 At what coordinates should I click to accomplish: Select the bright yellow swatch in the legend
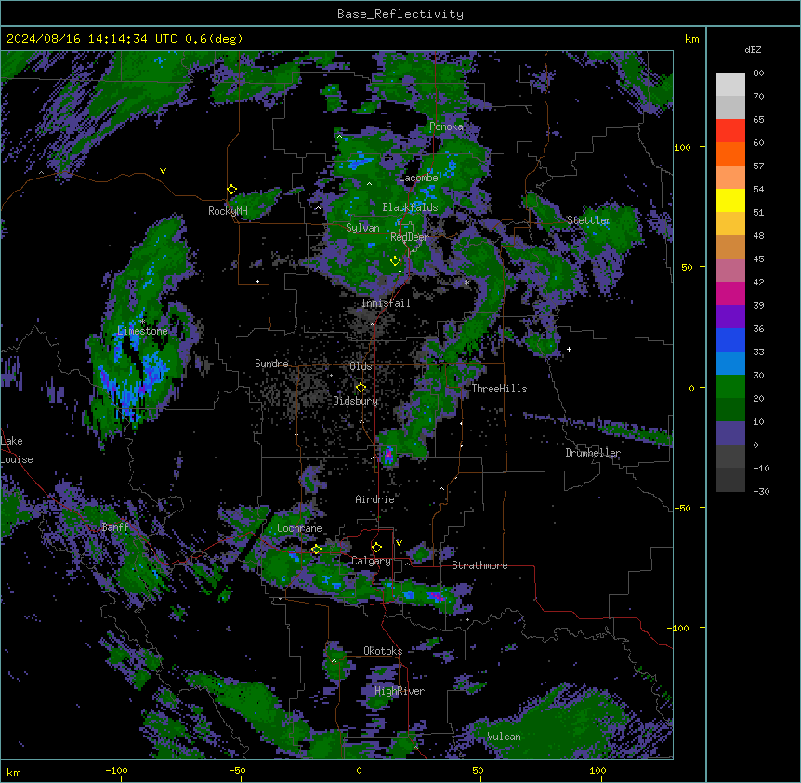click(730, 200)
